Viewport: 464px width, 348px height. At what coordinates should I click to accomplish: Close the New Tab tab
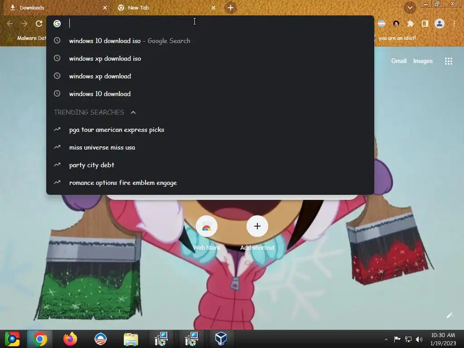[213, 8]
